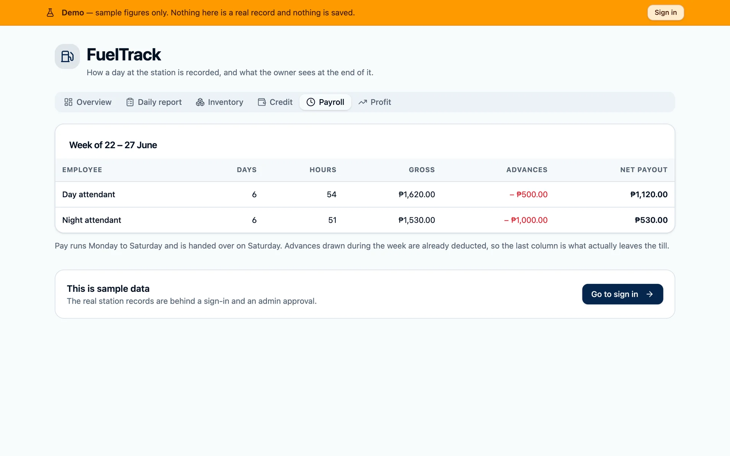Click the Demo label in the orange banner
Screen dimensions: 730x456
pos(73,13)
